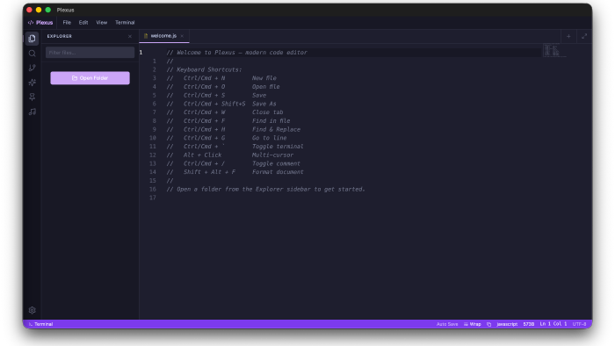Image resolution: width=615 pixels, height=346 pixels.
Task: Click UTF-8 encoding in status bar
Action: point(579,324)
